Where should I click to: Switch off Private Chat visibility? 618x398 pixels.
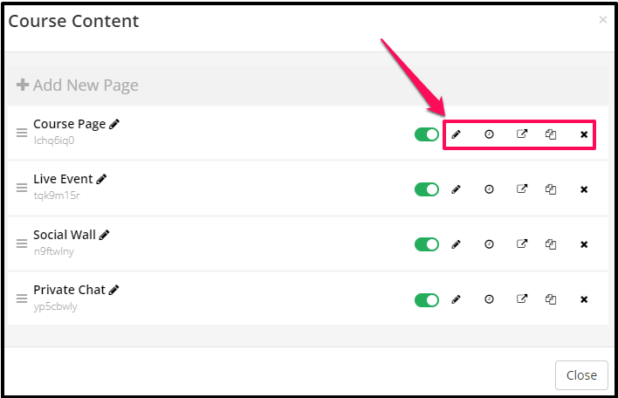(x=427, y=300)
